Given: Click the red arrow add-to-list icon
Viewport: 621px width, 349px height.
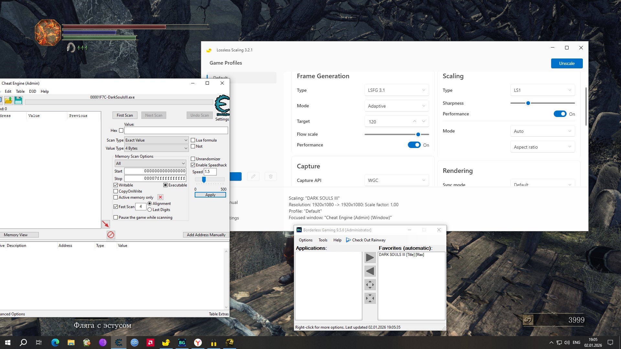Looking at the screenshot, I should tap(105, 224).
